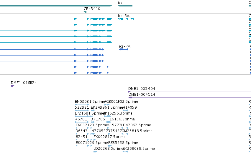Click the 414059 feature label
Image resolution: width=251 pixels, height=153 pixels.
point(130,107)
